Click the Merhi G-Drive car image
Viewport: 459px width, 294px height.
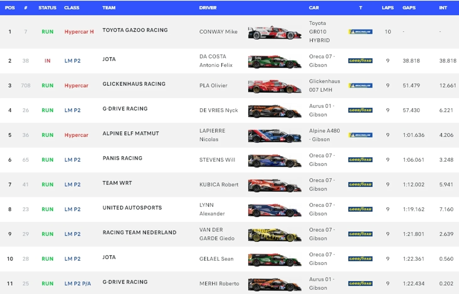click(x=274, y=284)
